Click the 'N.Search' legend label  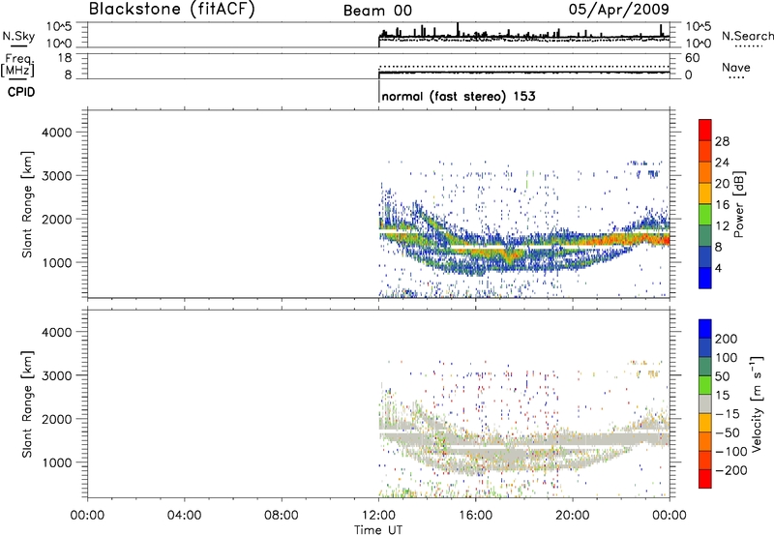click(747, 36)
